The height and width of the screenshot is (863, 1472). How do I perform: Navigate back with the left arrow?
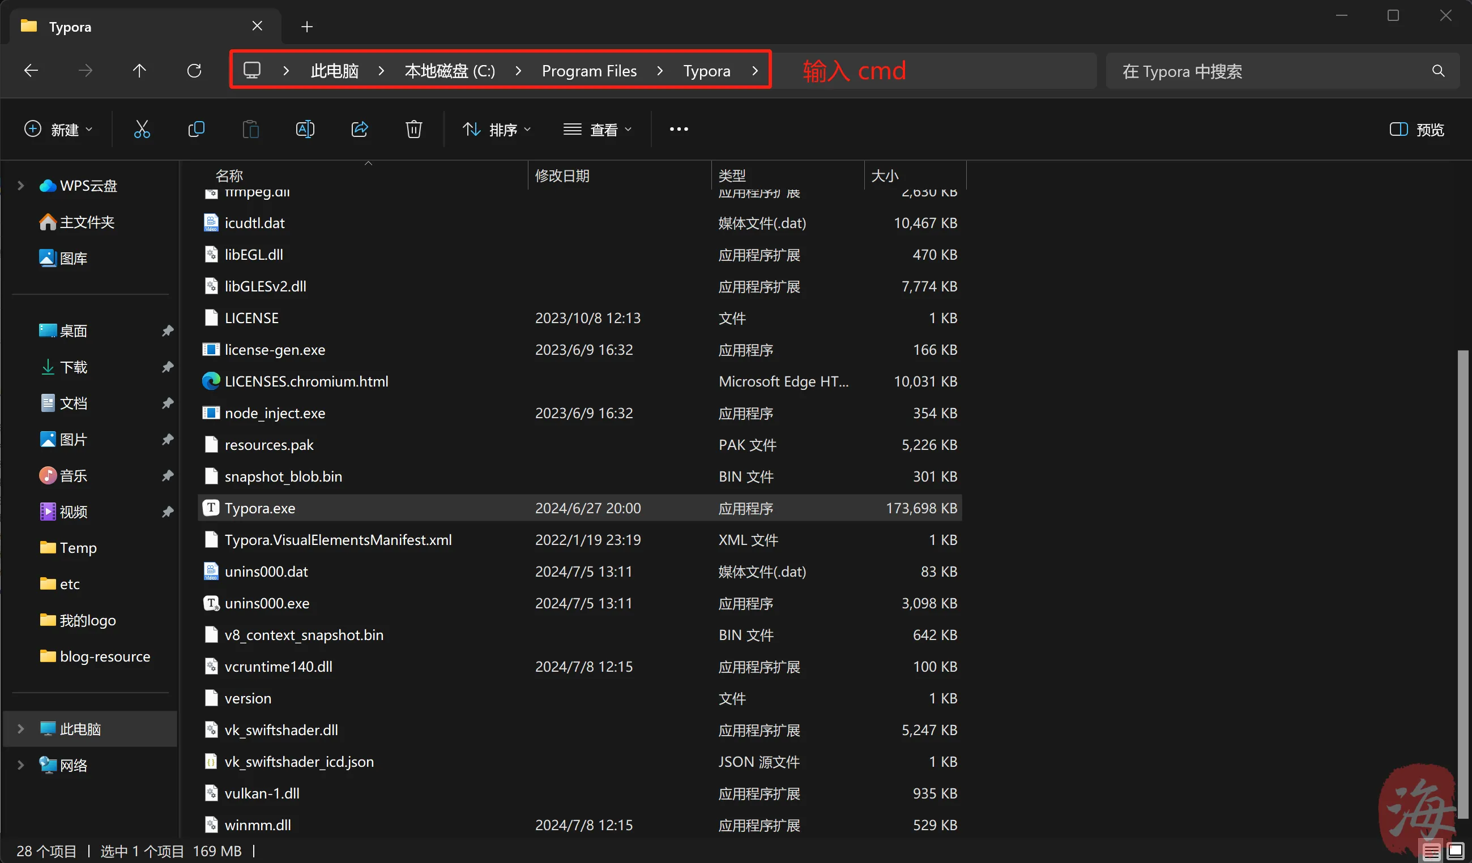click(31, 71)
